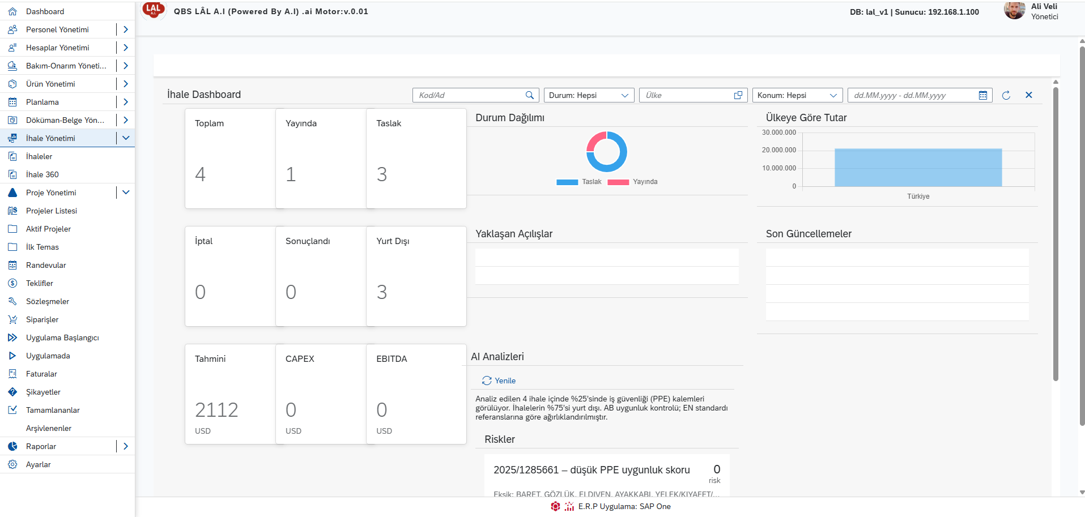Expand the Personel Yönetimi submenu arrow
Screen dimensions: 1085x517
[x=126, y=29]
